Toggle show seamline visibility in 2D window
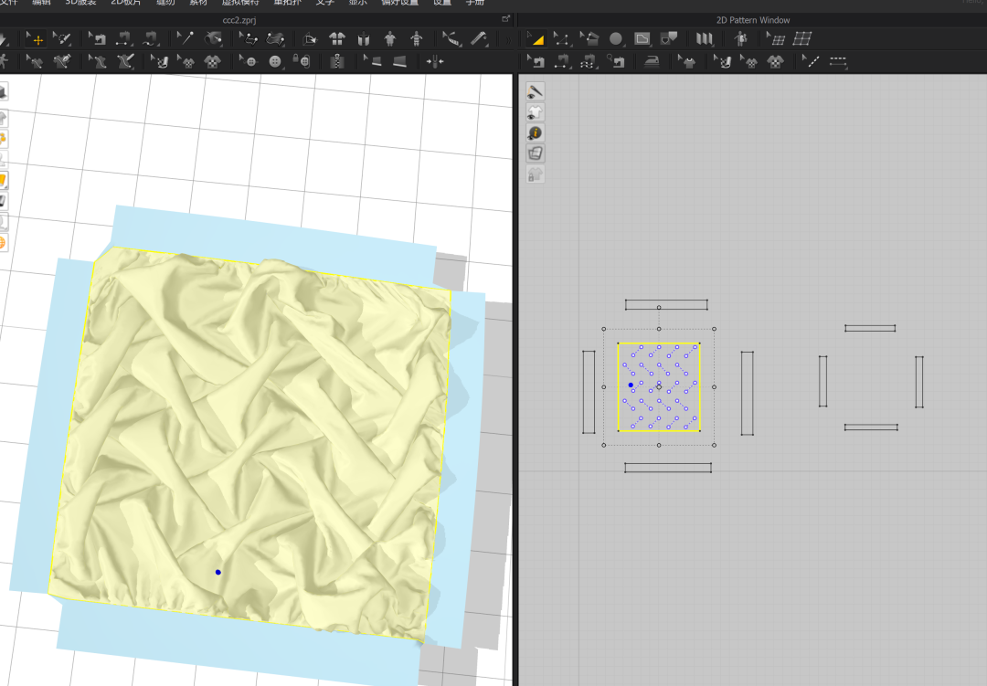This screenshot has width=987, height=686. [x=535, y=92]
